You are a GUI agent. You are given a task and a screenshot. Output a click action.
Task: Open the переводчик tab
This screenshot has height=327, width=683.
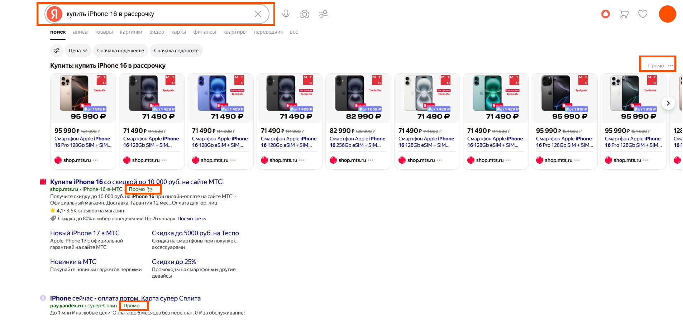[268, 32]
